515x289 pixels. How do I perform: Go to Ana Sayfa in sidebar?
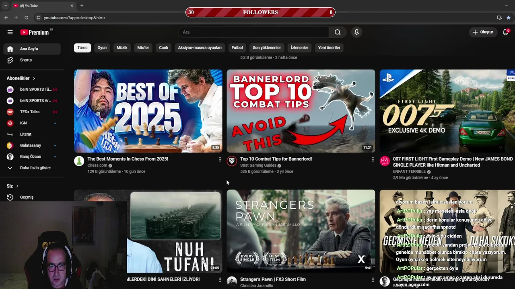pos(32,49)
